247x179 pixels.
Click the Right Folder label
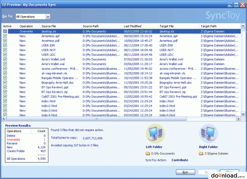[208, 147]
